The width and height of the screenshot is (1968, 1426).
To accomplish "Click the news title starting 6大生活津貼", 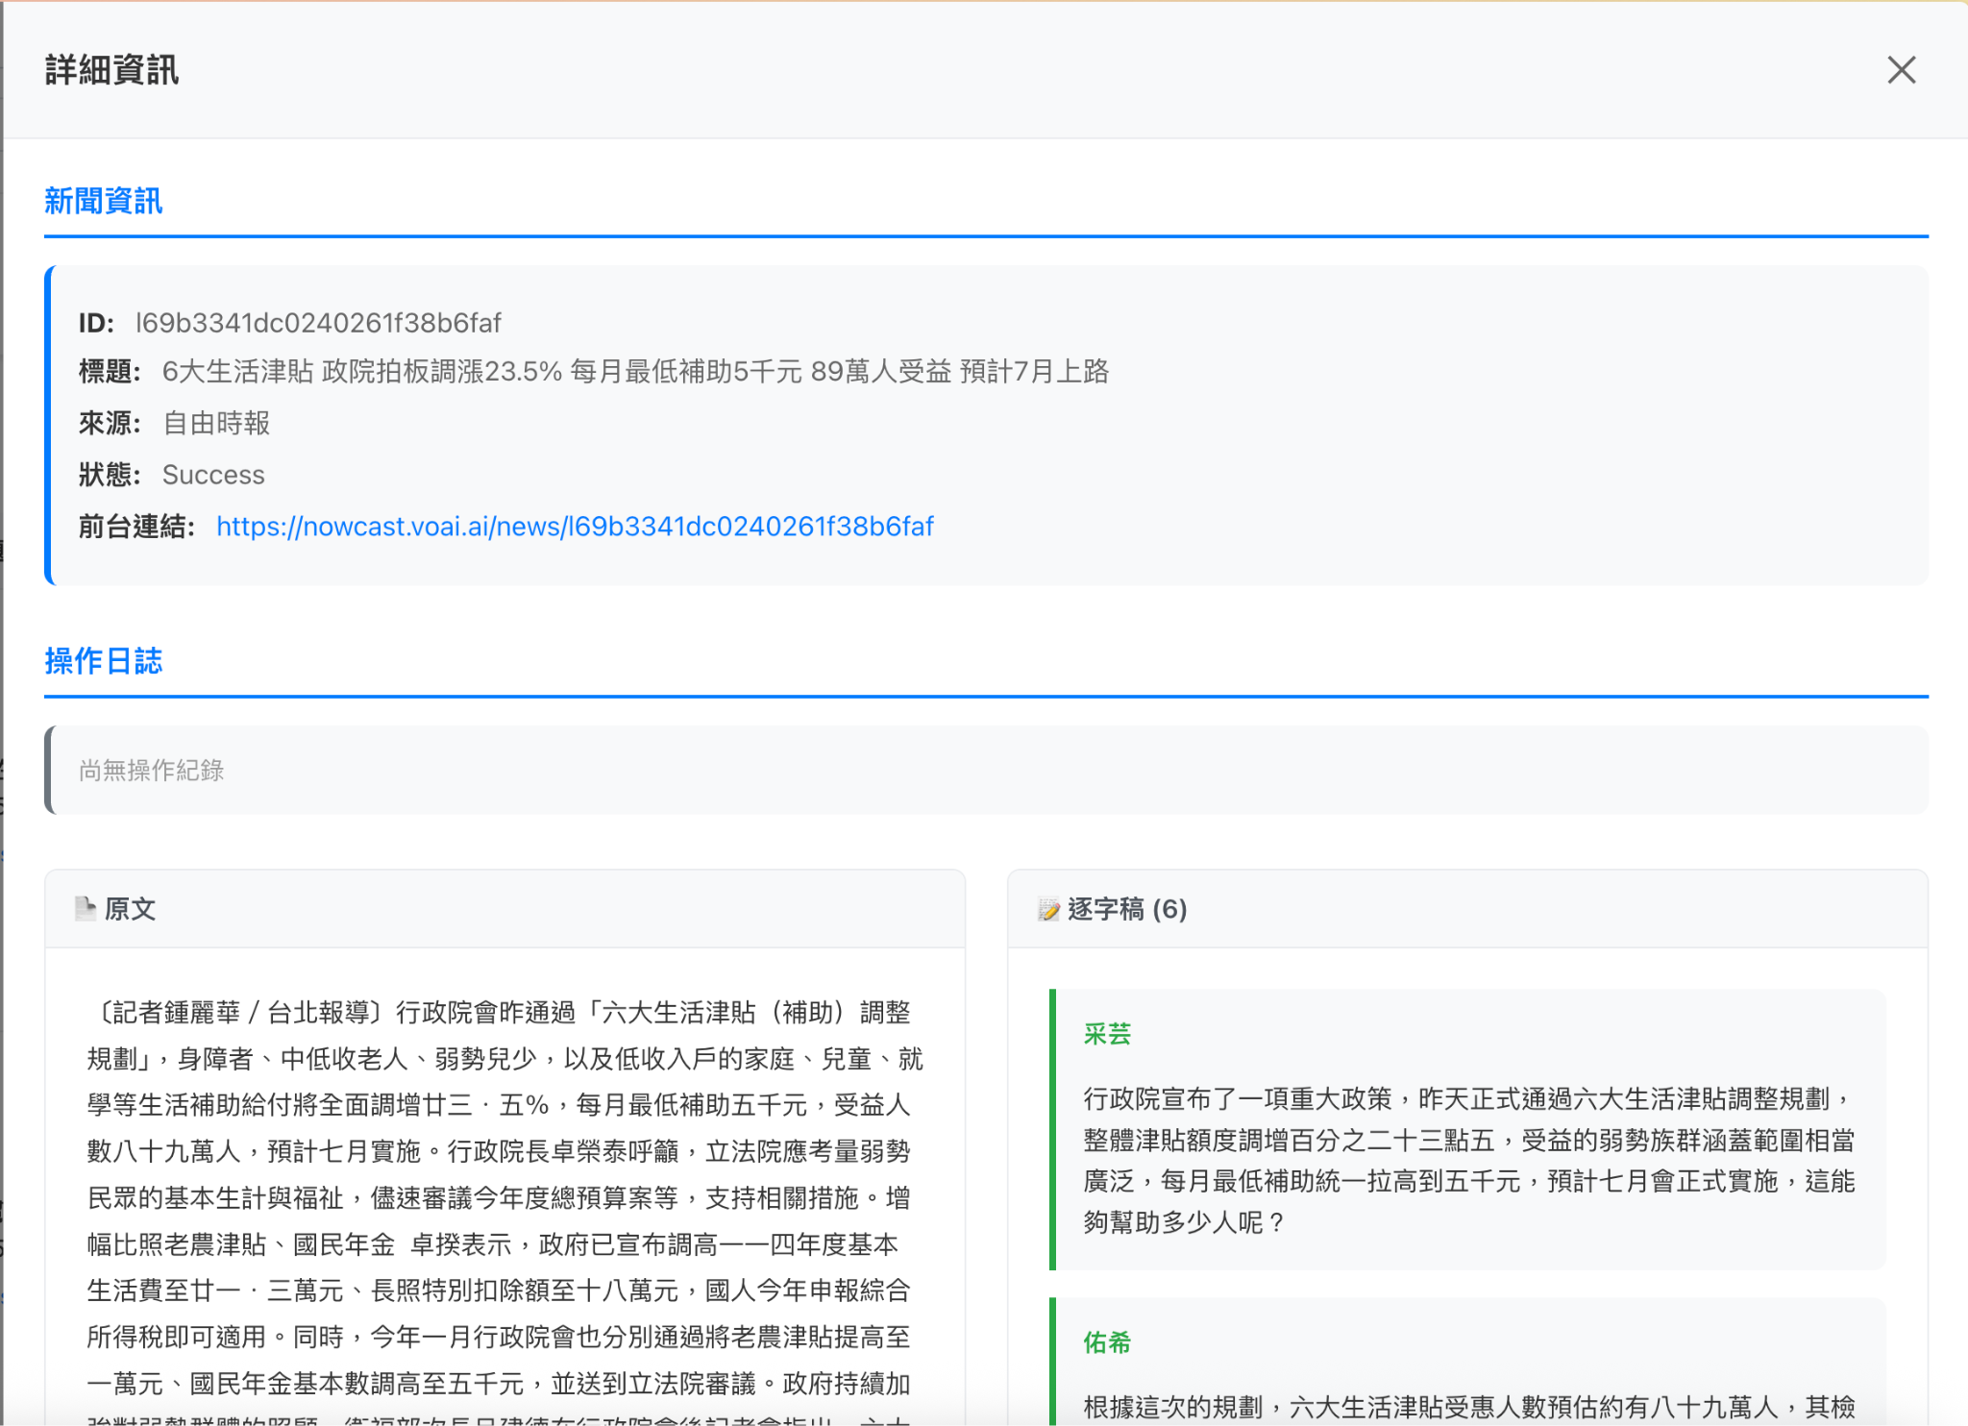I will 635,372.
